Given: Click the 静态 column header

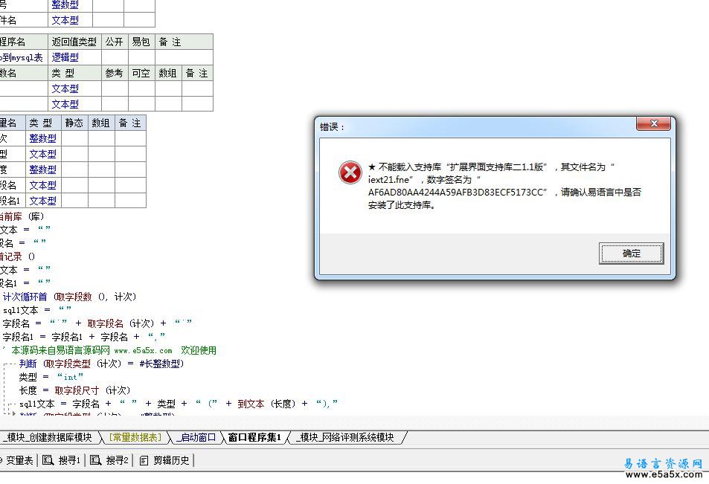Looking at the screenshot, I should click(x=74, y=123).
